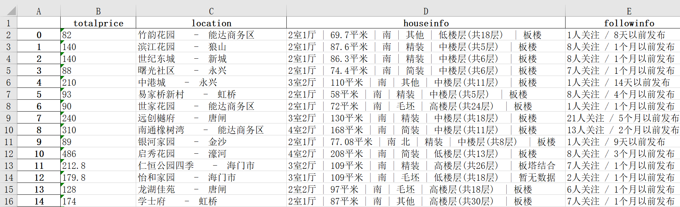Click the houseinfo header cell
This screenshot has width=680, height=207.
click(426, 23)
